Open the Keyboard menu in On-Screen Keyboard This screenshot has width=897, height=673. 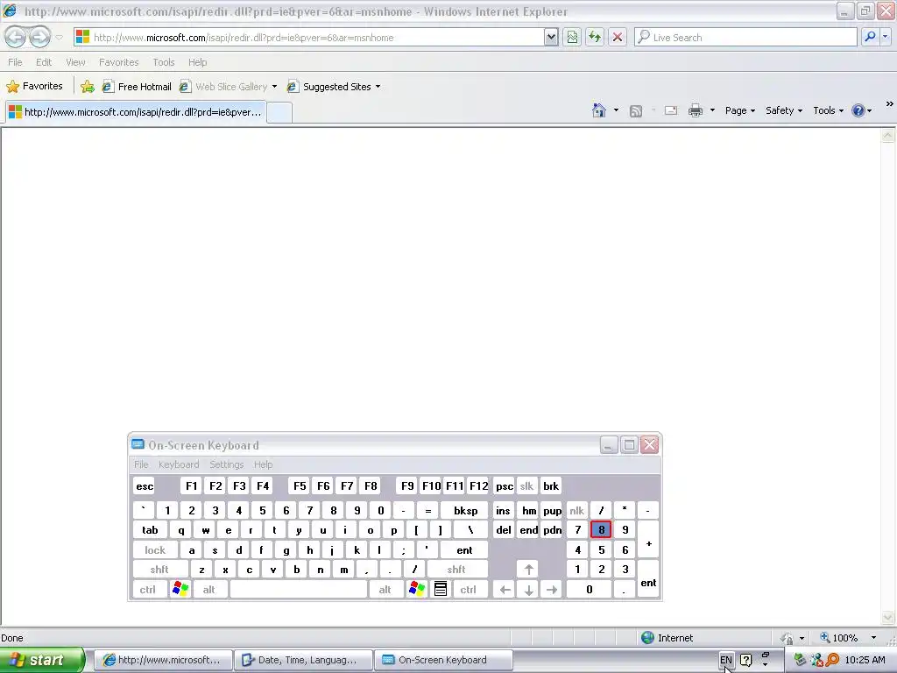[179, 464]
